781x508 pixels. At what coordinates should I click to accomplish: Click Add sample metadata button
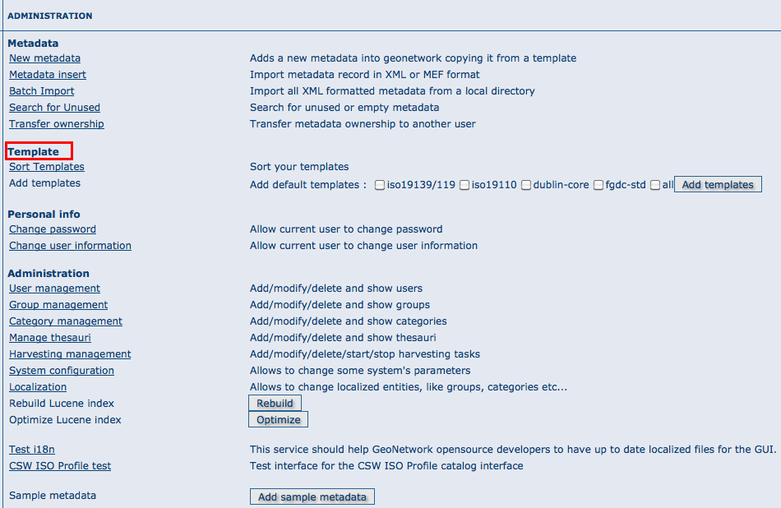(x=312, y=496)
